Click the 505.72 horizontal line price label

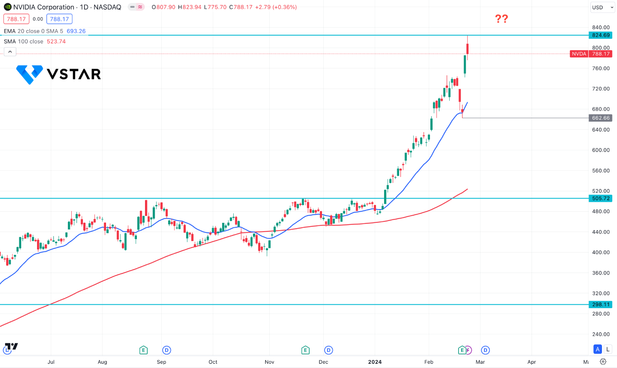coord(600,198)
